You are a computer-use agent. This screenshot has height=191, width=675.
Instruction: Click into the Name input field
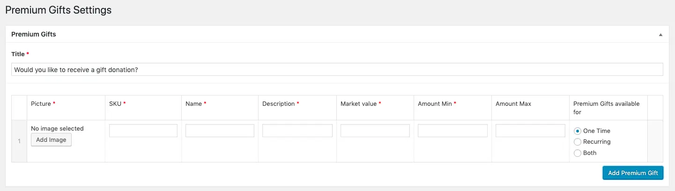click(x=220, y=131)
